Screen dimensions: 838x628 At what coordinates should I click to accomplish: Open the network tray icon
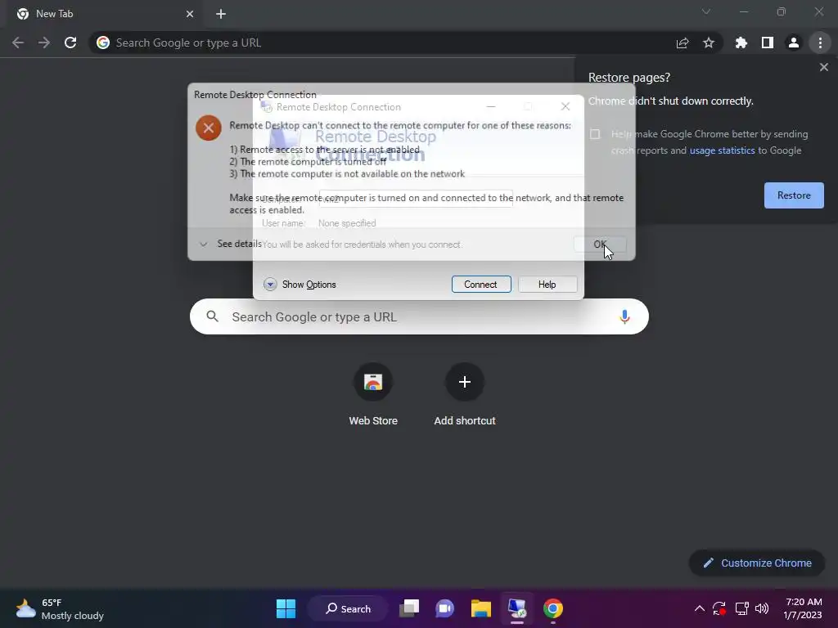click(741, 608)
